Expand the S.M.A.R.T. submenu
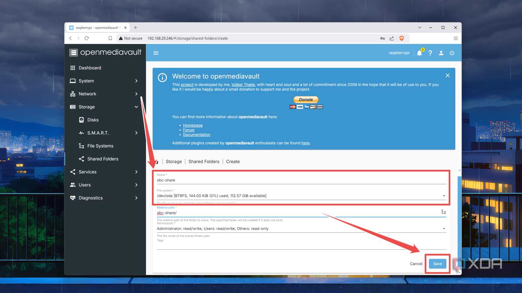The height and width of the screenshot is (293, 522). click(x=104, y=133)
